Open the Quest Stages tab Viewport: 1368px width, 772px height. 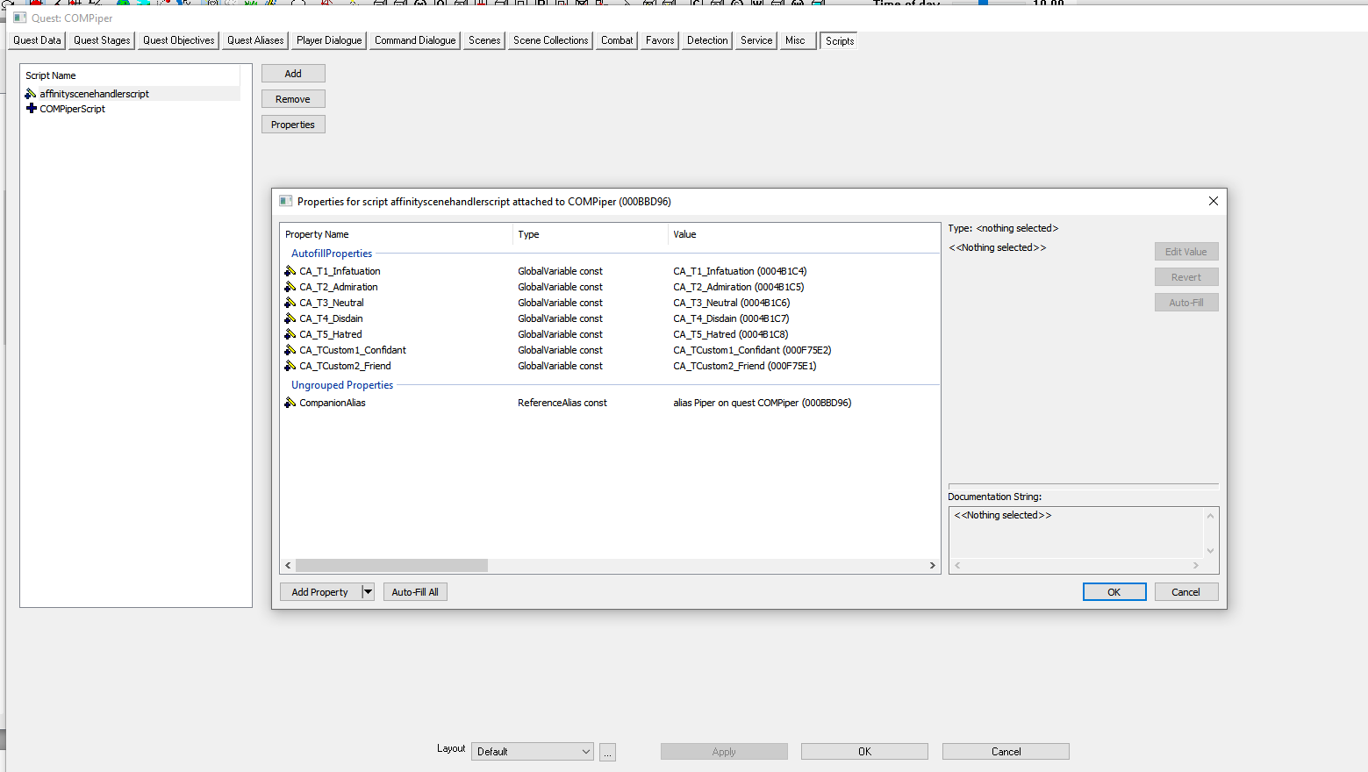point(102,40)
